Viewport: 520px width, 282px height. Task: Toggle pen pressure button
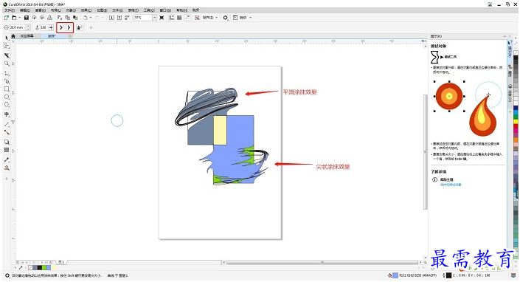[79, 27]
